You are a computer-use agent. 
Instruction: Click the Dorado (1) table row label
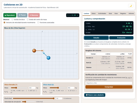(90, 58)
